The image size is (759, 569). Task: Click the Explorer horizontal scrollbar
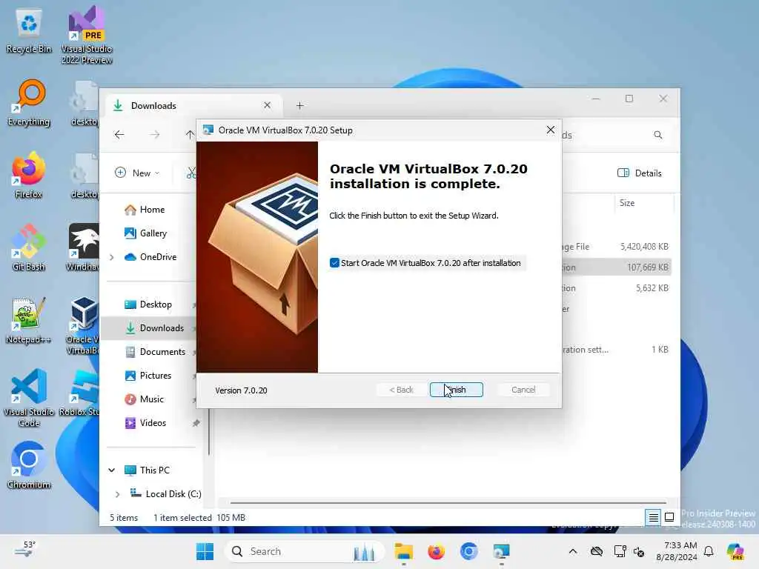tap(448, 503)
